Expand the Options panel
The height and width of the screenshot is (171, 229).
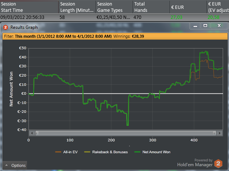pyautogui.click(x=15, y=165)
